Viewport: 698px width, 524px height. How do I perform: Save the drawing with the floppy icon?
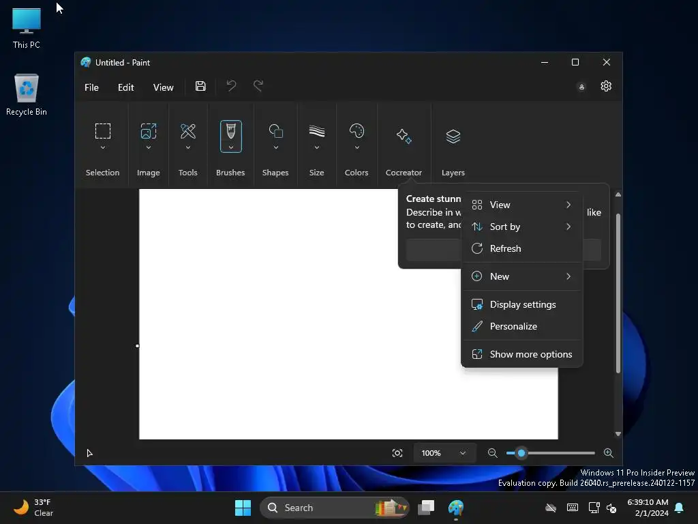200,86
